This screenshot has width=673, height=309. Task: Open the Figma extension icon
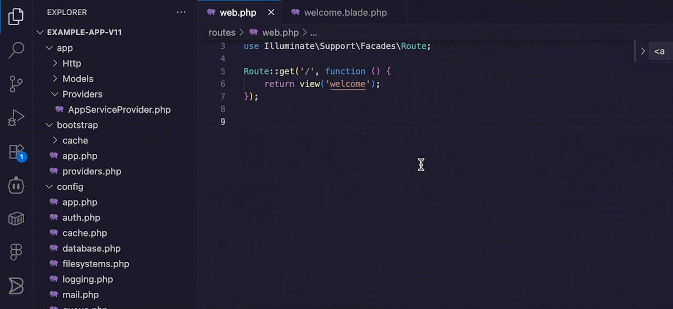[x=16, y=252]
